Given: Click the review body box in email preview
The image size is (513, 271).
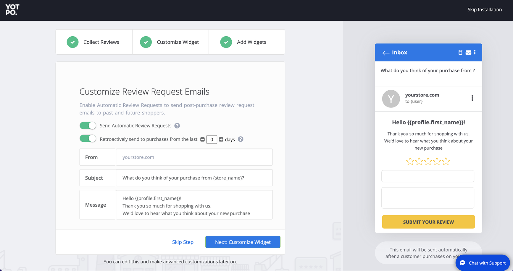Looking at the screenshot, I should tap(428, 198).
